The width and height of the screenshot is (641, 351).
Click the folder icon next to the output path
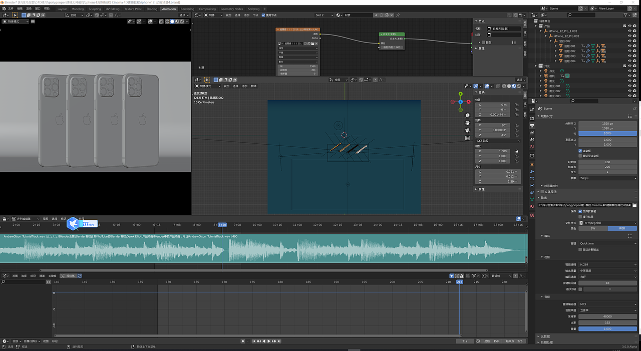634,205
